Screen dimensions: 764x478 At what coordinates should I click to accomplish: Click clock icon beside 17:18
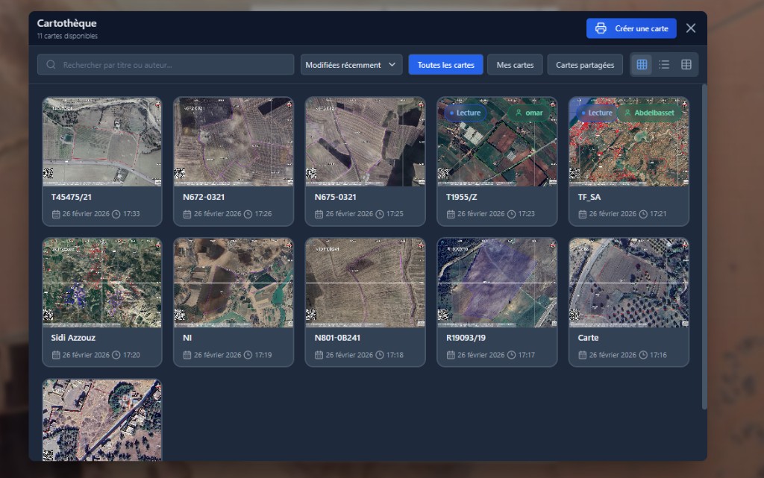click(380, 355)
